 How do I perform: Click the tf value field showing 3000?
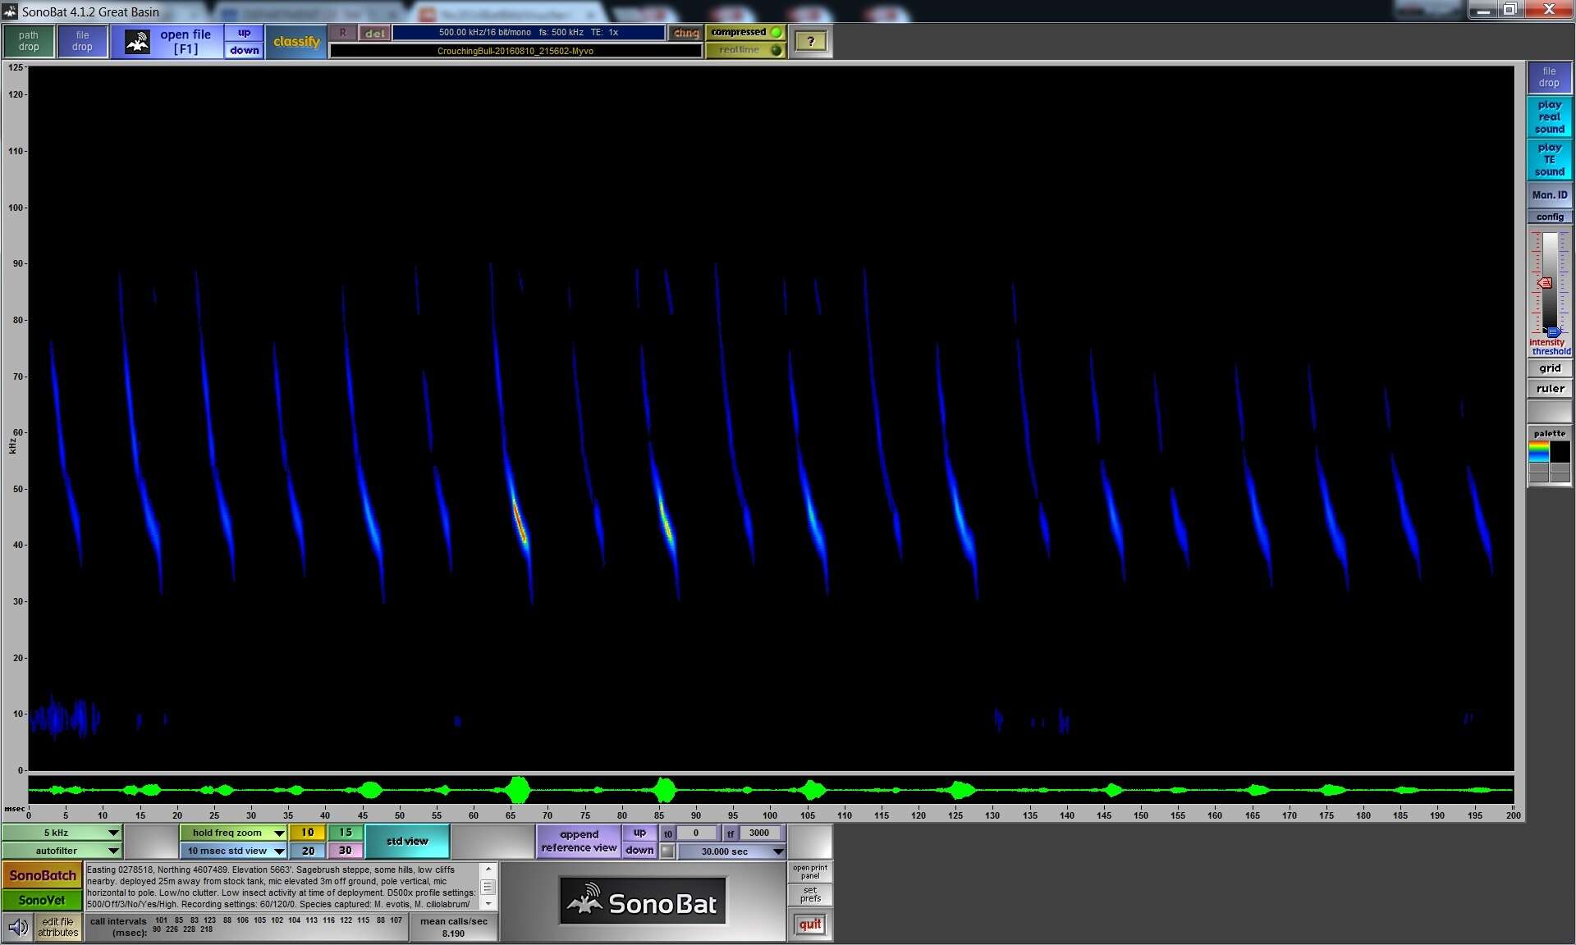pos(760,833)
